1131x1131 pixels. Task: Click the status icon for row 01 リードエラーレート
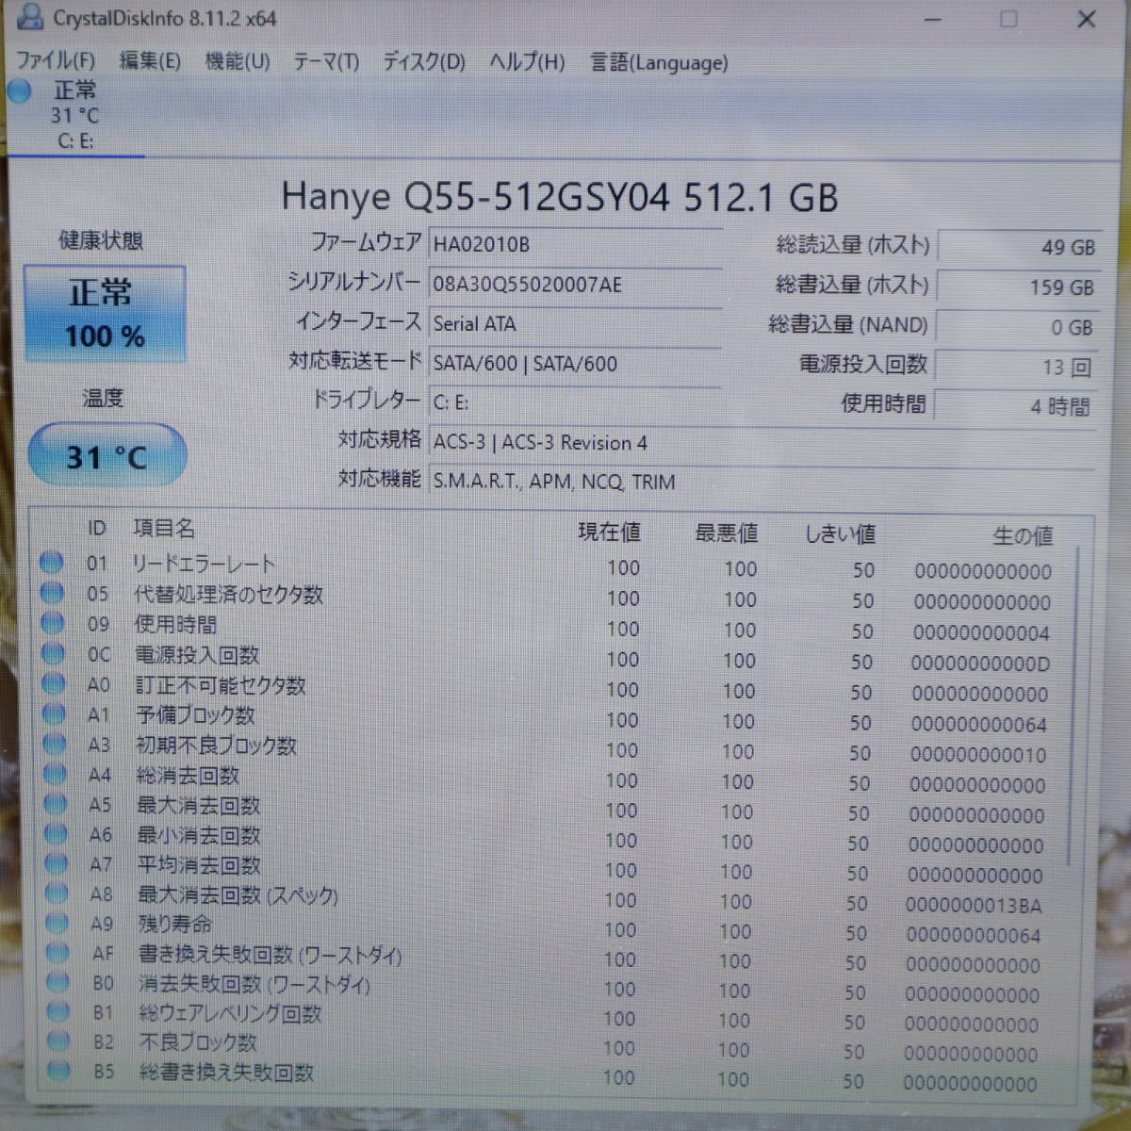click(52, 563)
